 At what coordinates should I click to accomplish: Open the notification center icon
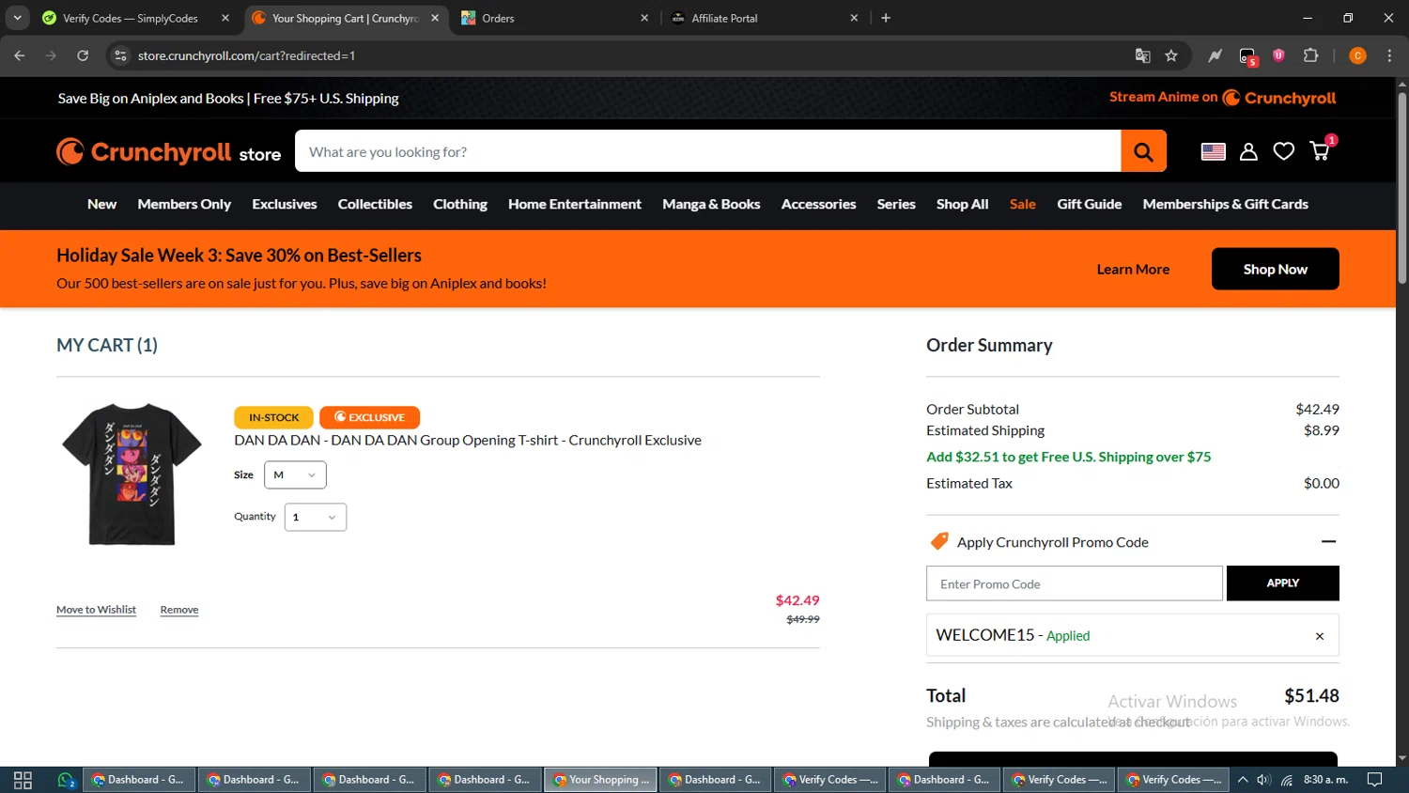(x=1374, y=780)
